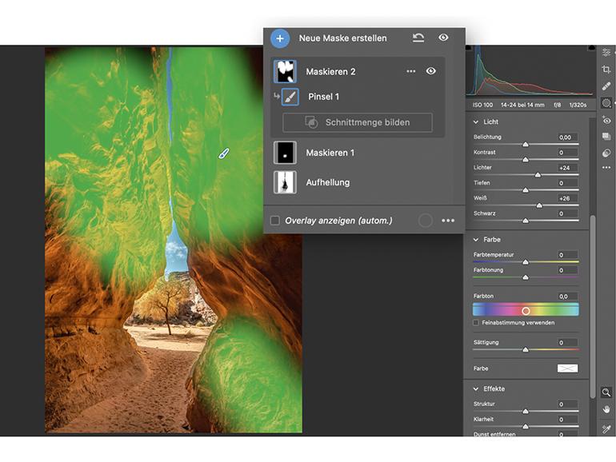Check Feinabstimmung verwenden option

pos(477,323)
